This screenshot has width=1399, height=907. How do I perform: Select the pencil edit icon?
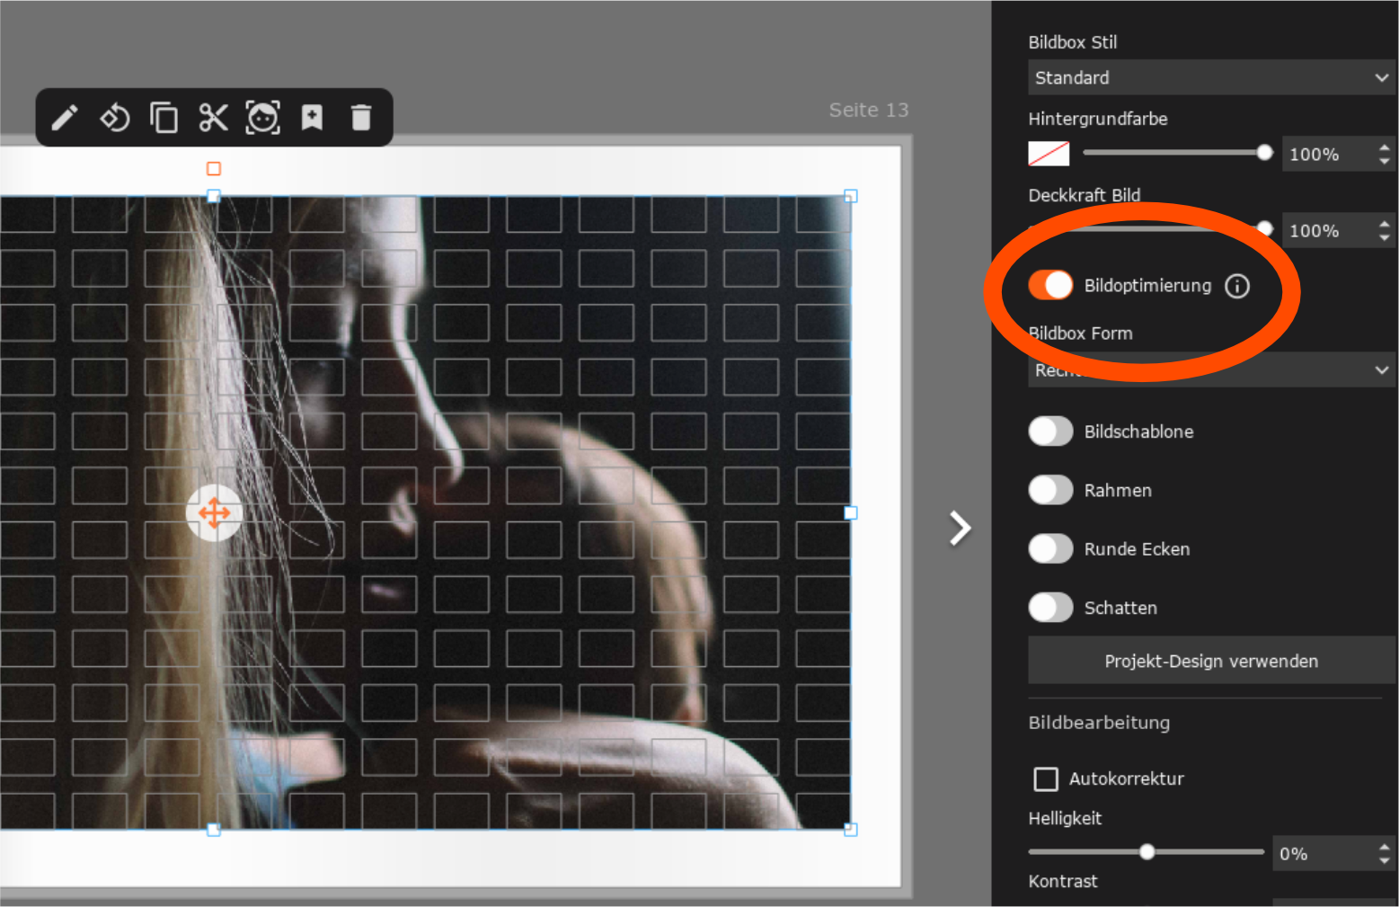coord(65,118)
